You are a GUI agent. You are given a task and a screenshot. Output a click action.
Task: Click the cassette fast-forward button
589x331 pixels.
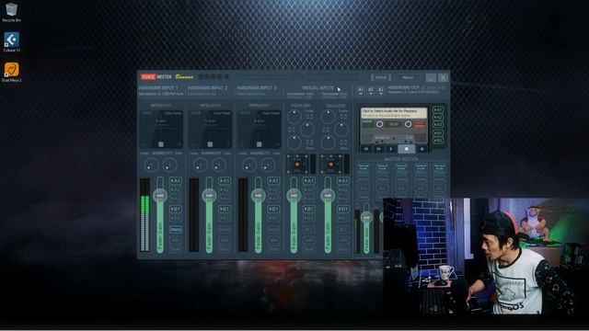tap(378, 149)
